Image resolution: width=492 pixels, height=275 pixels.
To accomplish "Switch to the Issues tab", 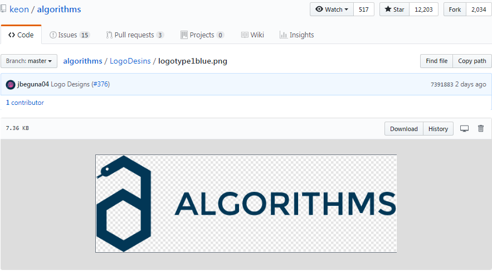I will pos(70,35).
